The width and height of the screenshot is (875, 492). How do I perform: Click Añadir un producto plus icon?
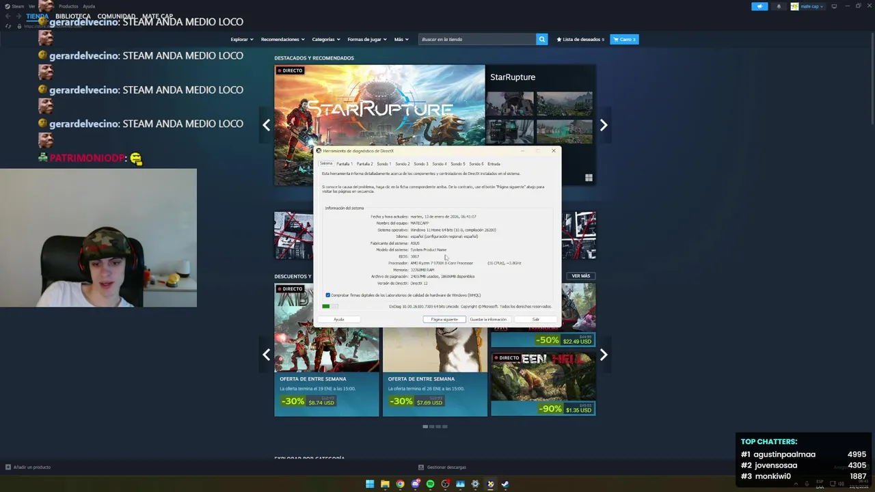(x=8, y=467)
